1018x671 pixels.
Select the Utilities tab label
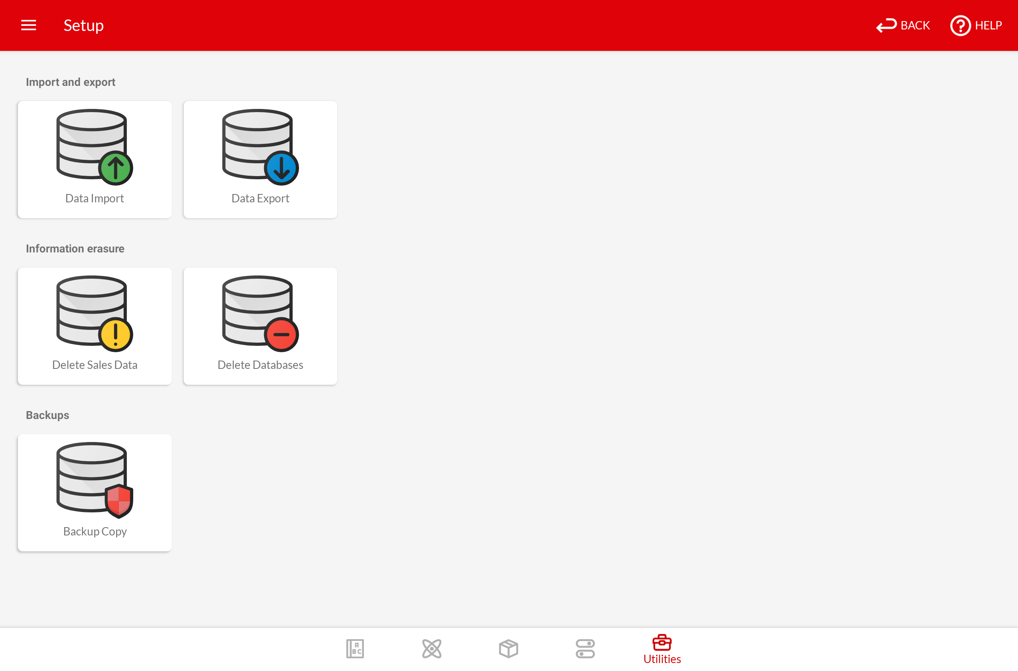pyautogui.click(x=662, y=659)
